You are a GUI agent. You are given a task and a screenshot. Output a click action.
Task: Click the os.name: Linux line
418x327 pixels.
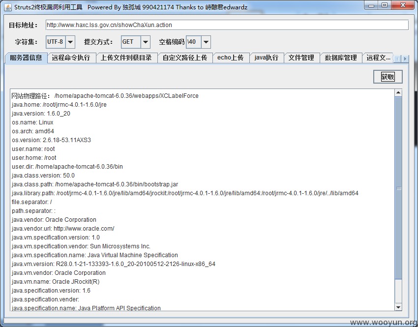click(32, 122)
